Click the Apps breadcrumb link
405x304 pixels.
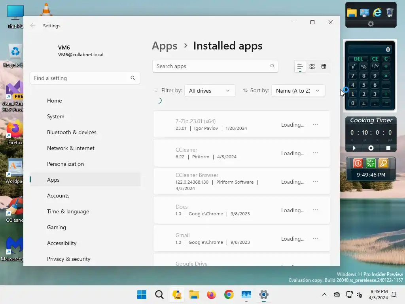tap(165, 46)
